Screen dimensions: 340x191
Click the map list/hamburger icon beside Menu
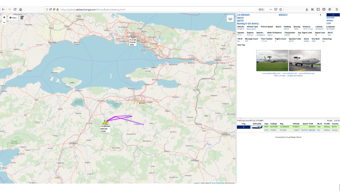pyautogui.click(x=22, y=18)
